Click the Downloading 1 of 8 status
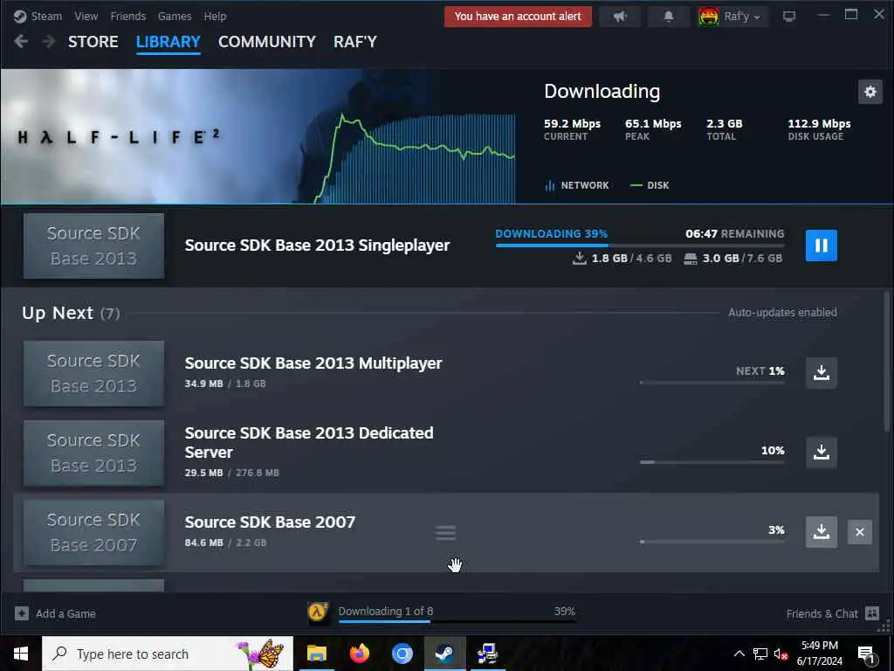This screenshot has width=894, height=671. (x=385, y=611)
